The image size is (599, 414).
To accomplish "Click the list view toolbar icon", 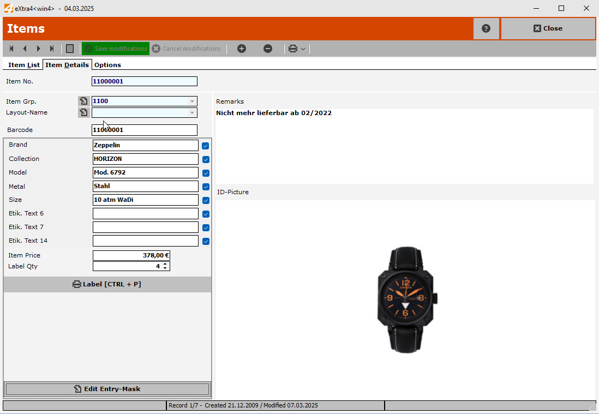I will (x=70, y=49).
